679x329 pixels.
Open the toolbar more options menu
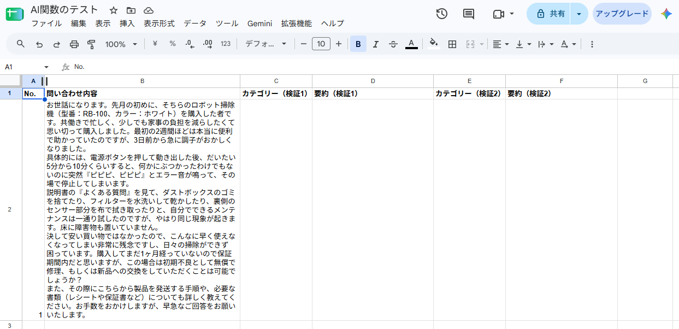click(592, 44)
